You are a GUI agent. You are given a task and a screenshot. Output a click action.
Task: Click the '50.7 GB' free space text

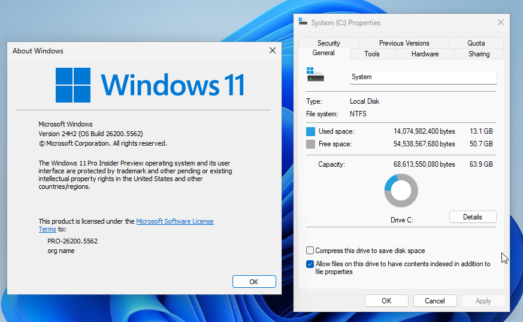tap(481, 144)
